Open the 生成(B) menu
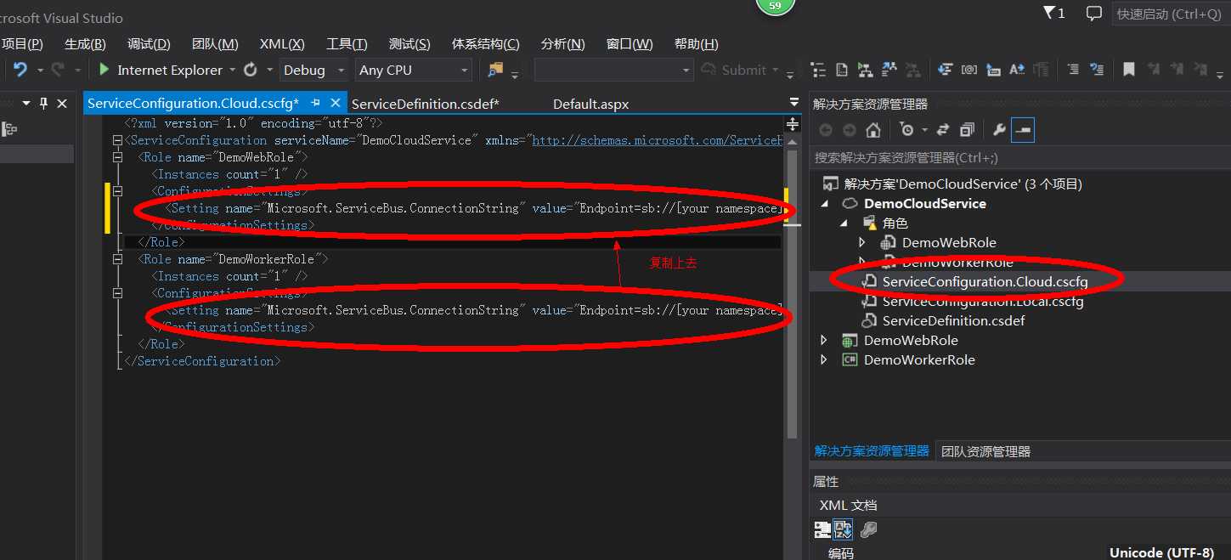Image resolution: width=1231 pixels, height=560 pixels. (x=85, y=44)
